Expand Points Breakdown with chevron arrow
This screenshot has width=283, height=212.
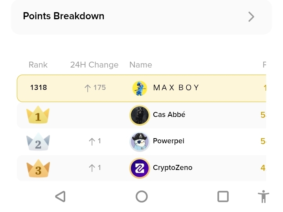point(251,16)
